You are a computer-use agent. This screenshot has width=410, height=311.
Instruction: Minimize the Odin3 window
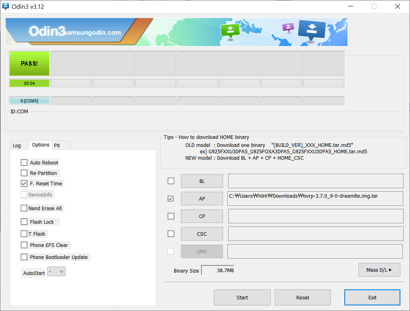click(351, 6)
